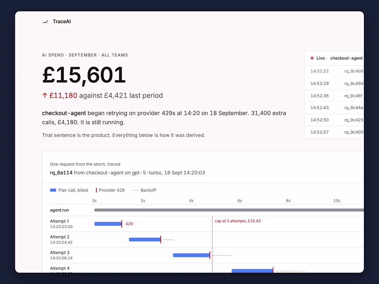Click the Attempt 2 row label

(x=60, y=237)
